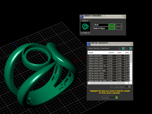Select the Yellow Gold:18KY row

(x=109, y=63)
